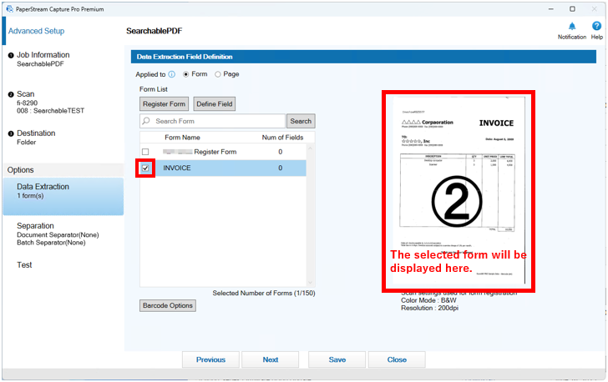This screenshot has height=382, width=608.
Task: Select Data Extraction option
Action: [x=63, y=197]
